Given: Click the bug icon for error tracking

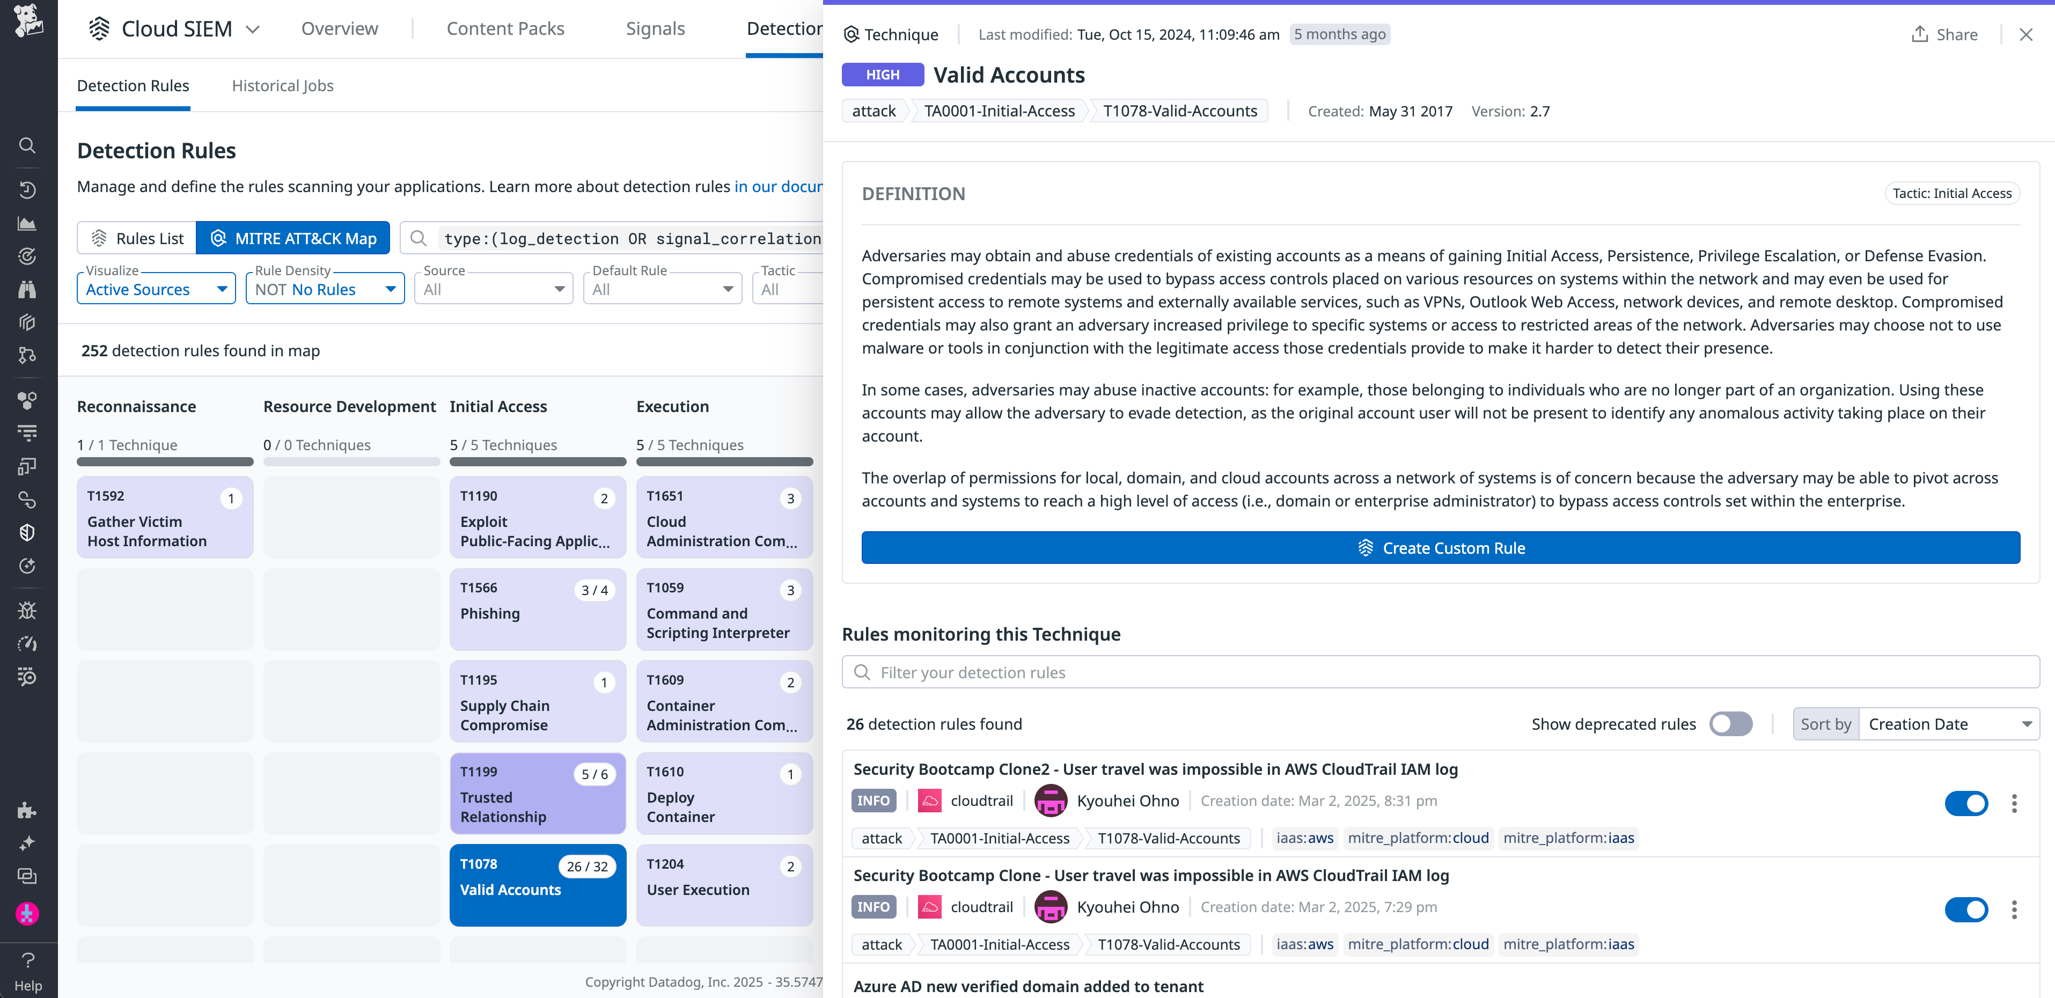Looking at the screenshot, I should pyautogui.click(x=27, y=610).
